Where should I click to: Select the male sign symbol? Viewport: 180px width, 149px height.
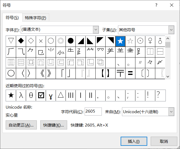pyautogui.click(x=160, y=41)
